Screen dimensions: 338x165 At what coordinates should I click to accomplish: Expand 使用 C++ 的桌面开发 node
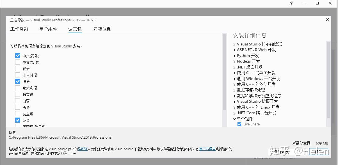(234, 73)
